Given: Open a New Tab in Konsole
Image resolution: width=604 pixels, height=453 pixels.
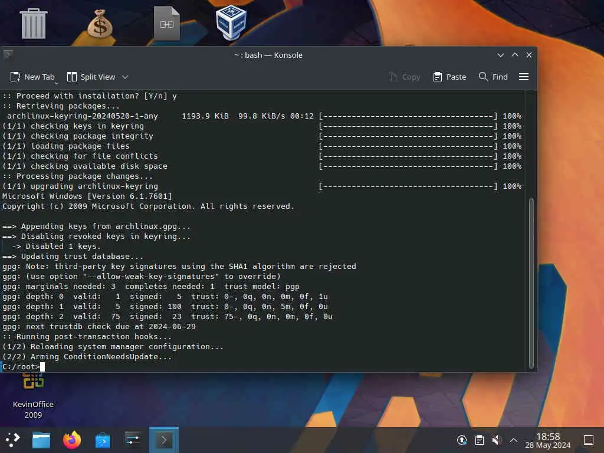Looking at the screenshot, I should point(32,77).
